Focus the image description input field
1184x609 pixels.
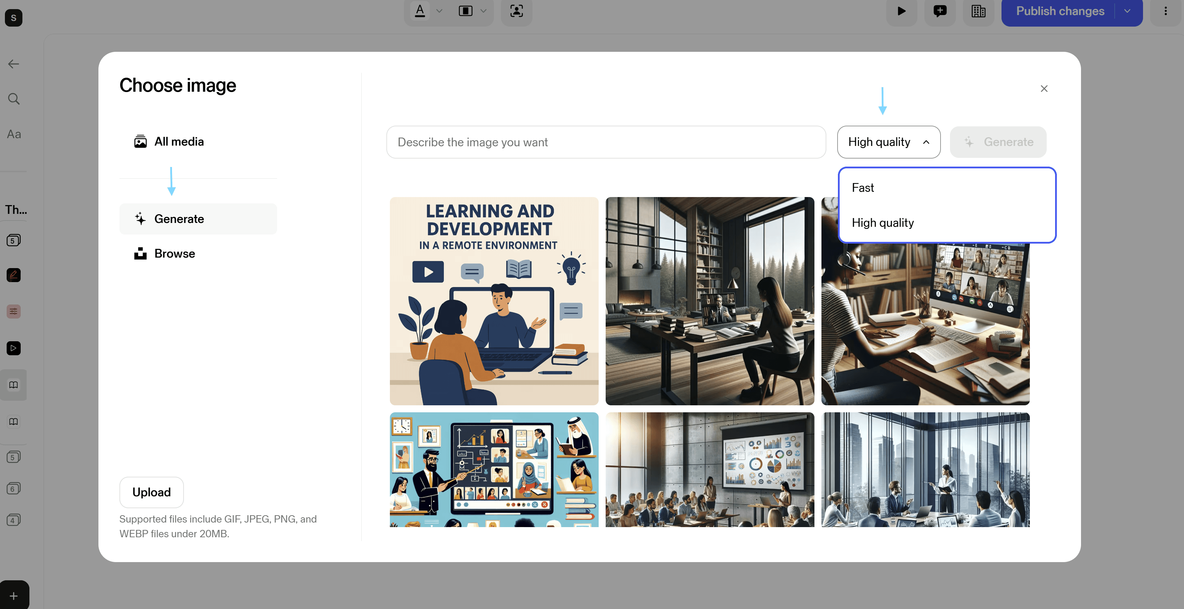[605, 142]
